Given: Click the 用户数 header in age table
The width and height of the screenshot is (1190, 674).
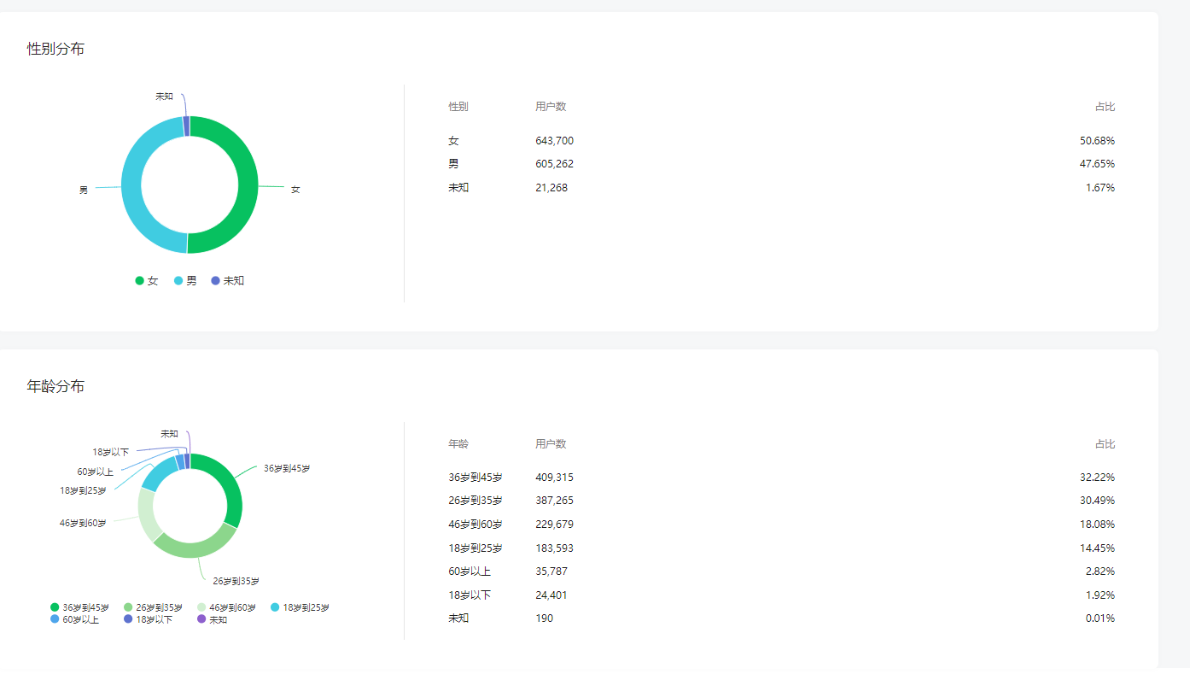Looking at the screenshot, I should click(x=551, y=444).
